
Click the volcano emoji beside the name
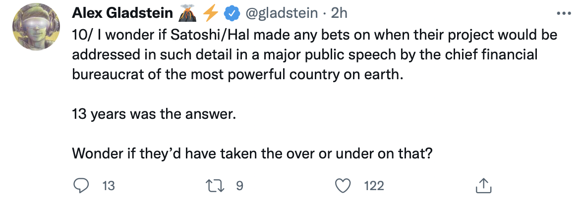[187, 13]
